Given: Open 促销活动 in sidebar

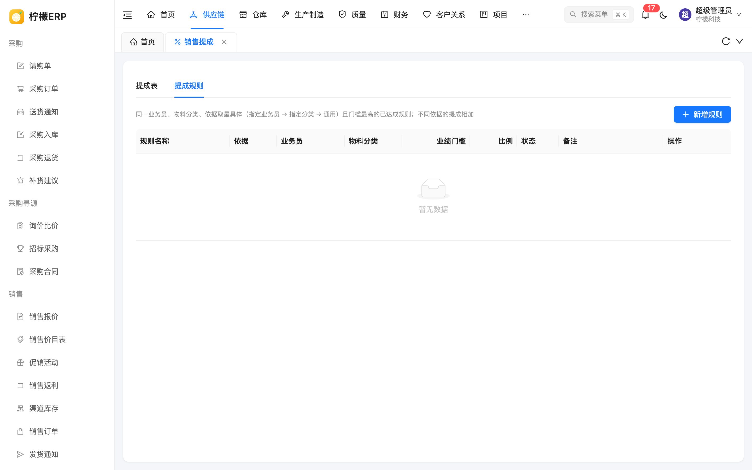Looking at the screenshot, I should pyautogui.click(x=57, y=362).
